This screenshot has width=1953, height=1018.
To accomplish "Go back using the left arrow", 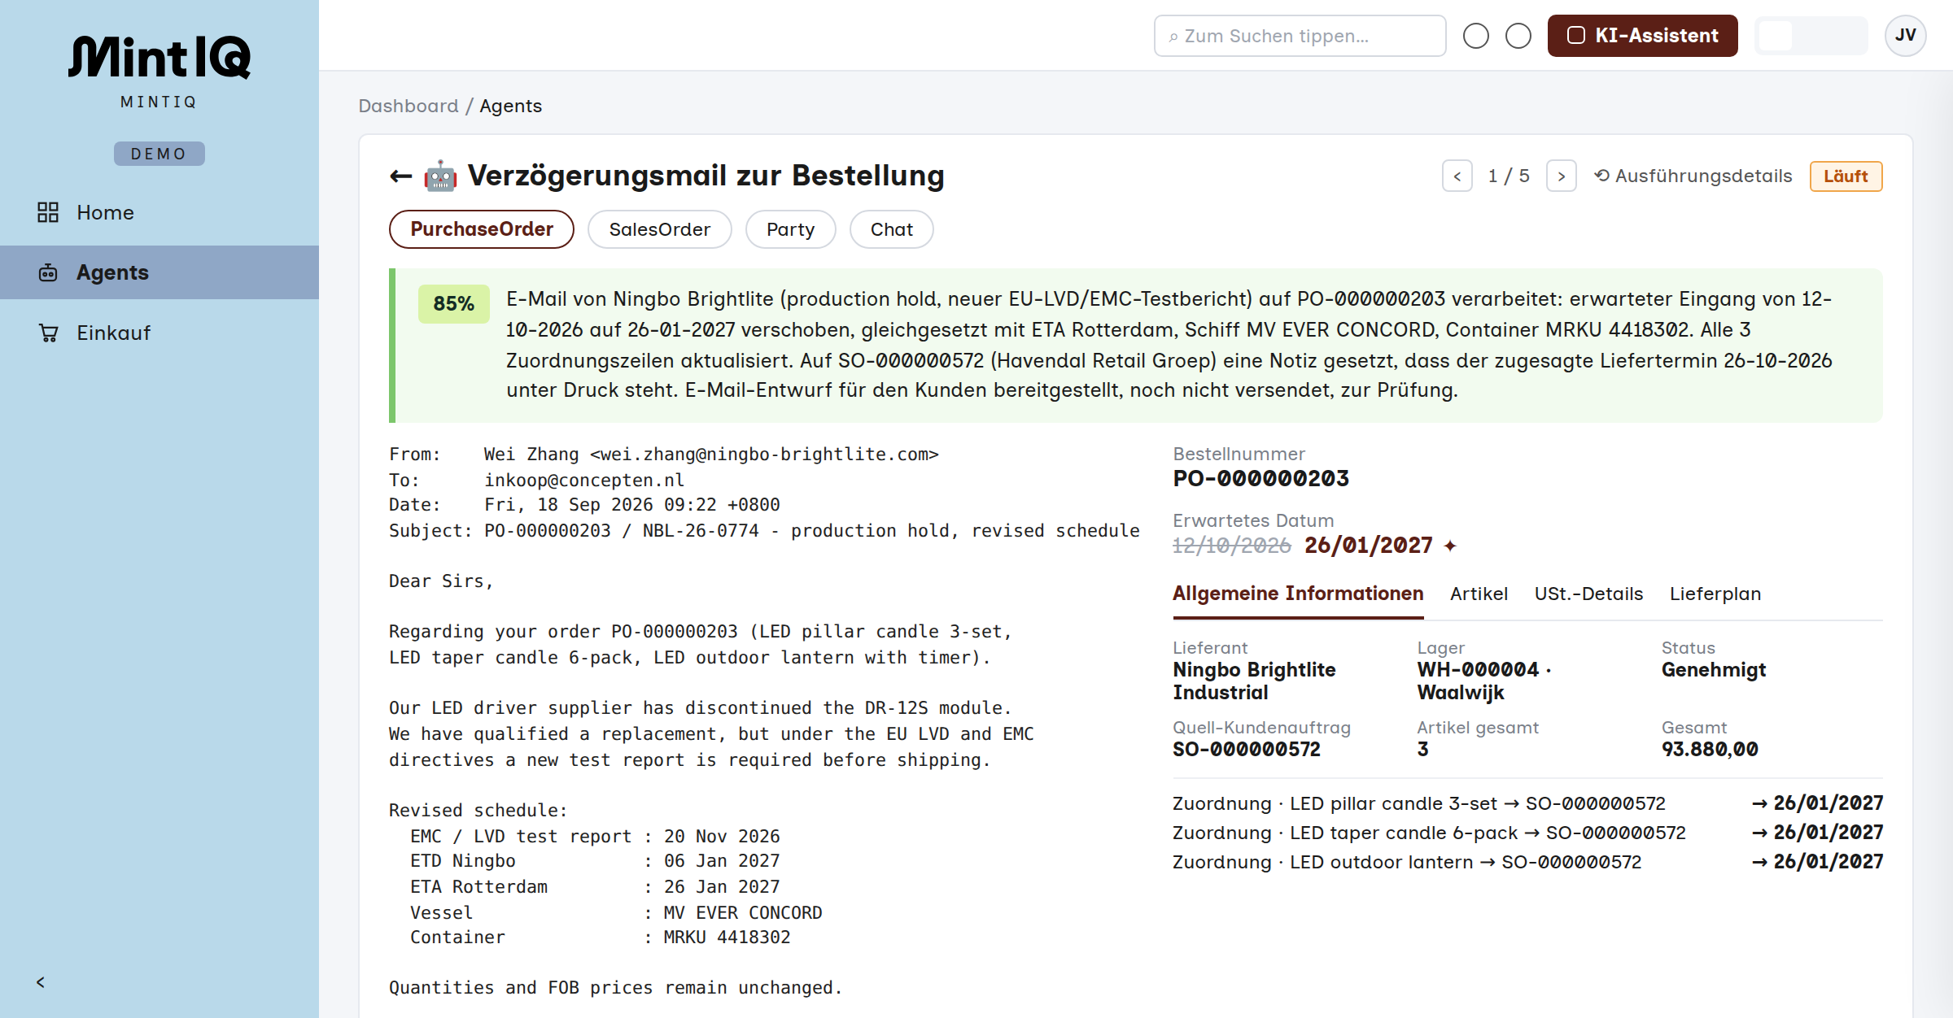I will point(400,176).
